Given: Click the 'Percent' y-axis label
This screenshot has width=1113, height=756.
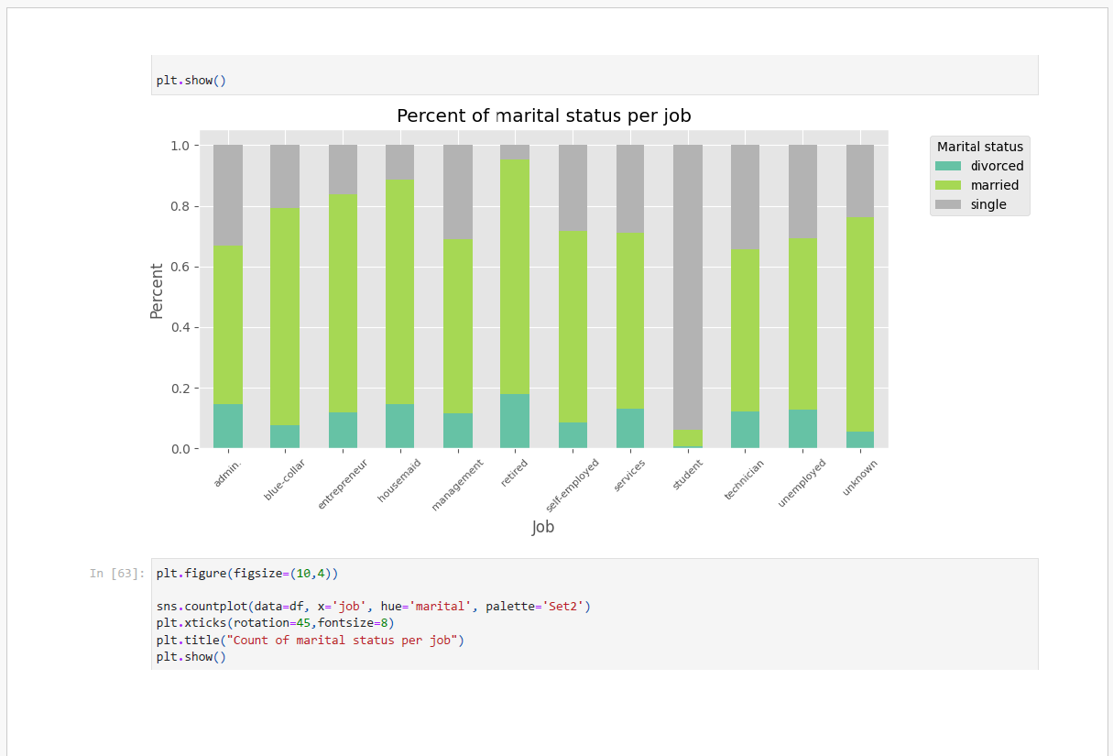Looking at the screenshot, I should click(157, 291).
